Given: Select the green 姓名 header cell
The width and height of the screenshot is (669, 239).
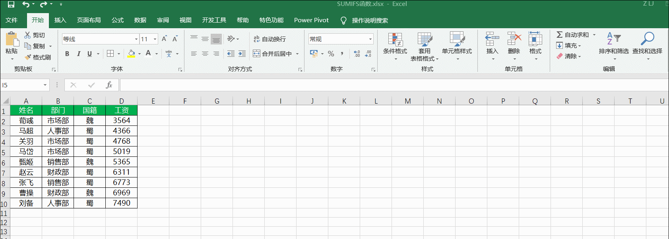Looking at the screenshot, I should (26, 110).
